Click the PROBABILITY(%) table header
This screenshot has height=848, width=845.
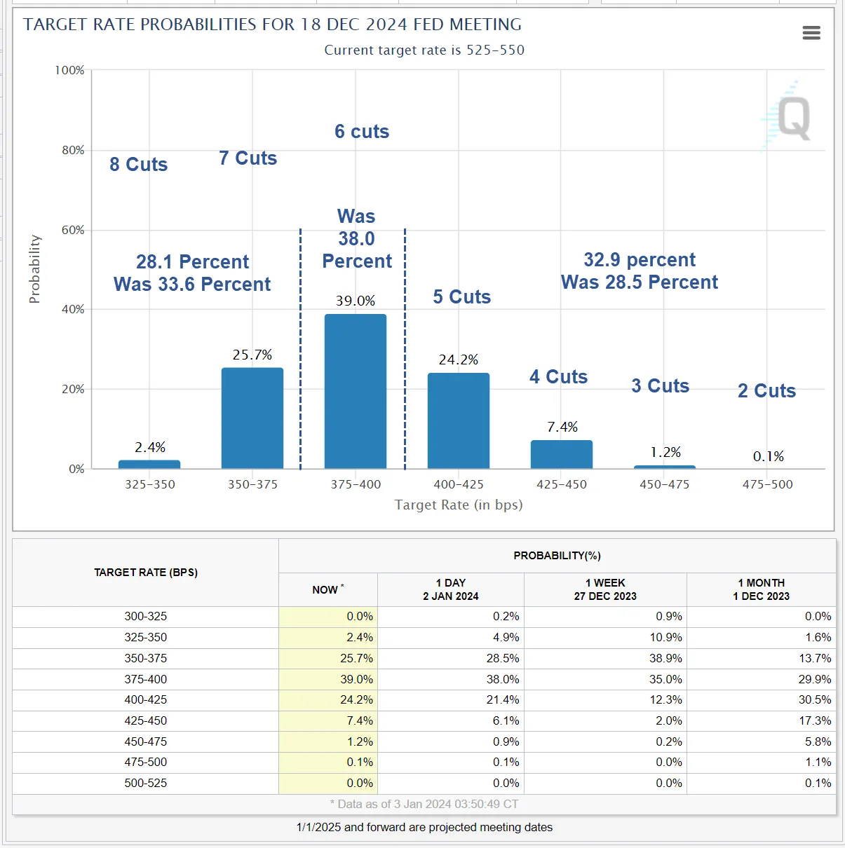(557, 556)
